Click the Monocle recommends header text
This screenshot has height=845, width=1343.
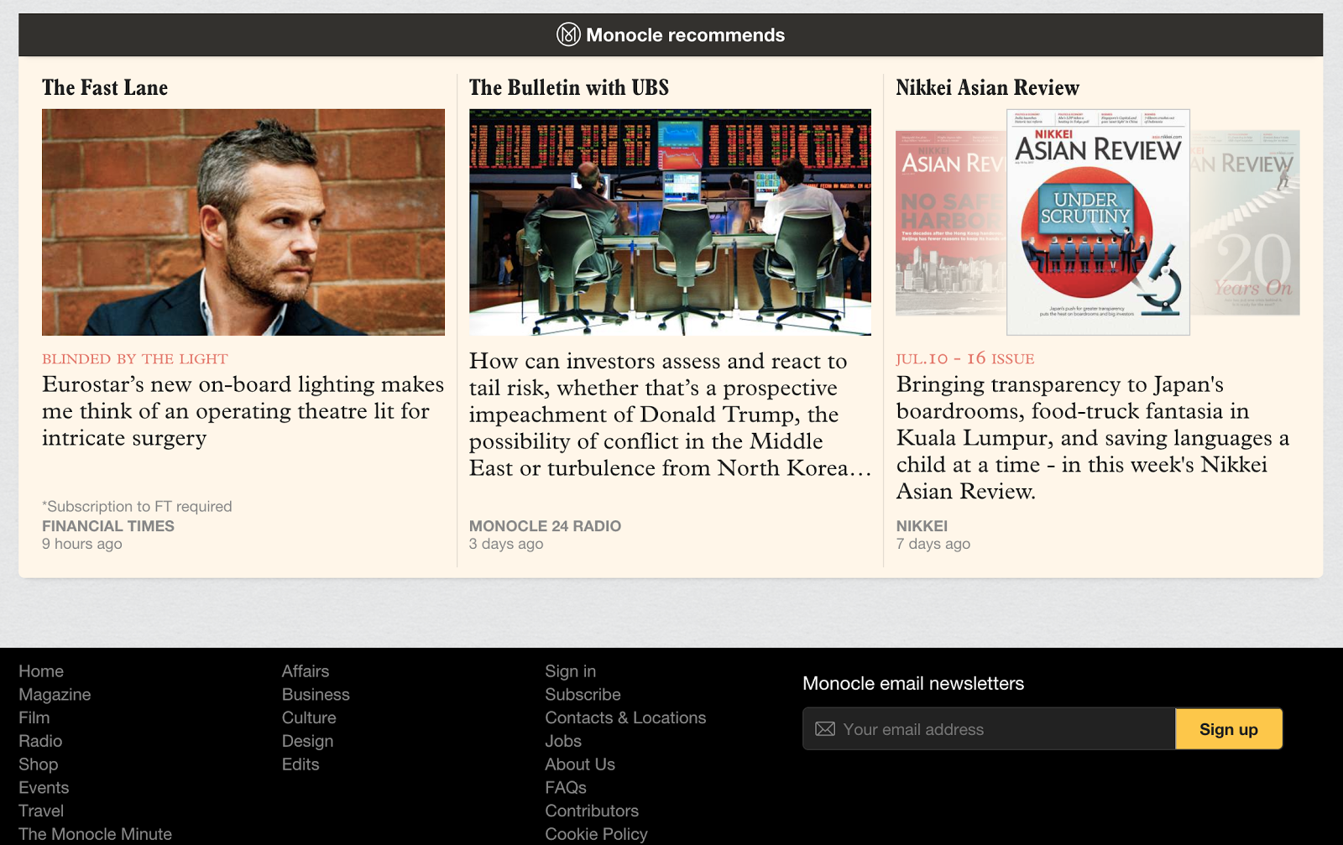(x=686, y=35)
